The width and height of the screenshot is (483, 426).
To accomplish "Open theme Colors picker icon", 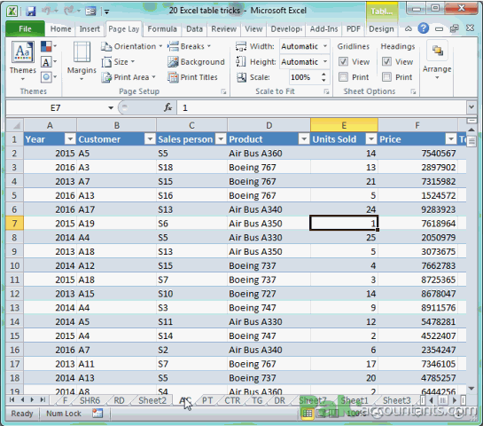I will [x=49, y=46].
